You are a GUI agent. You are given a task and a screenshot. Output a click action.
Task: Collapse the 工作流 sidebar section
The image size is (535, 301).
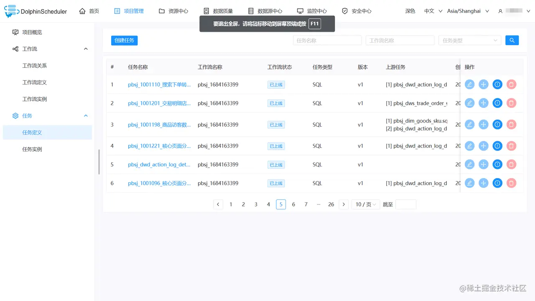[x=85, y=49]
